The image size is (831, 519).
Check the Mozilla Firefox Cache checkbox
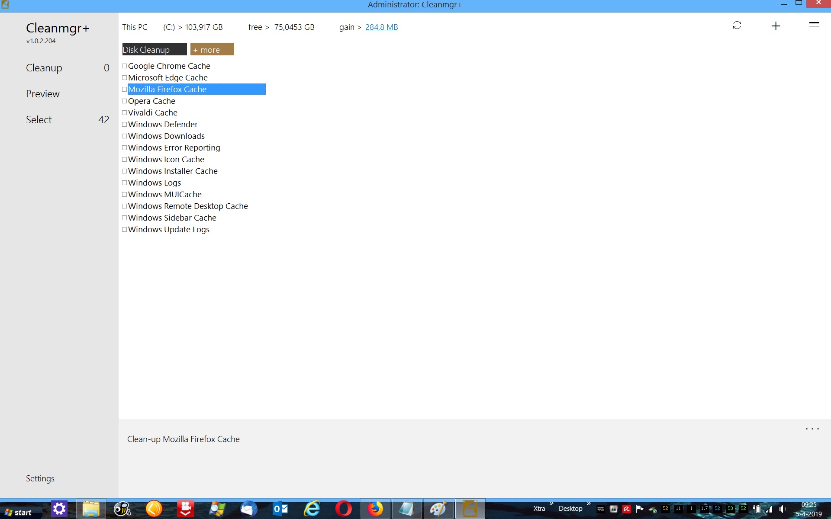coord(125,90)
